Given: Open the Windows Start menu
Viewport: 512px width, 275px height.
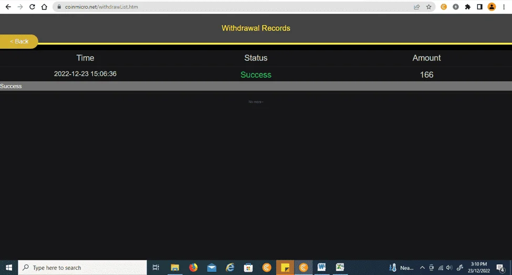Looking at the screenshot, I should tap(9, 268).
